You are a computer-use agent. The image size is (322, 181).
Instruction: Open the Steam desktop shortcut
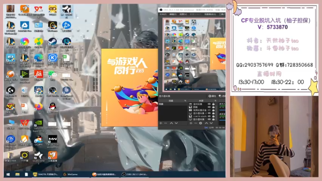tap(52, 42)
